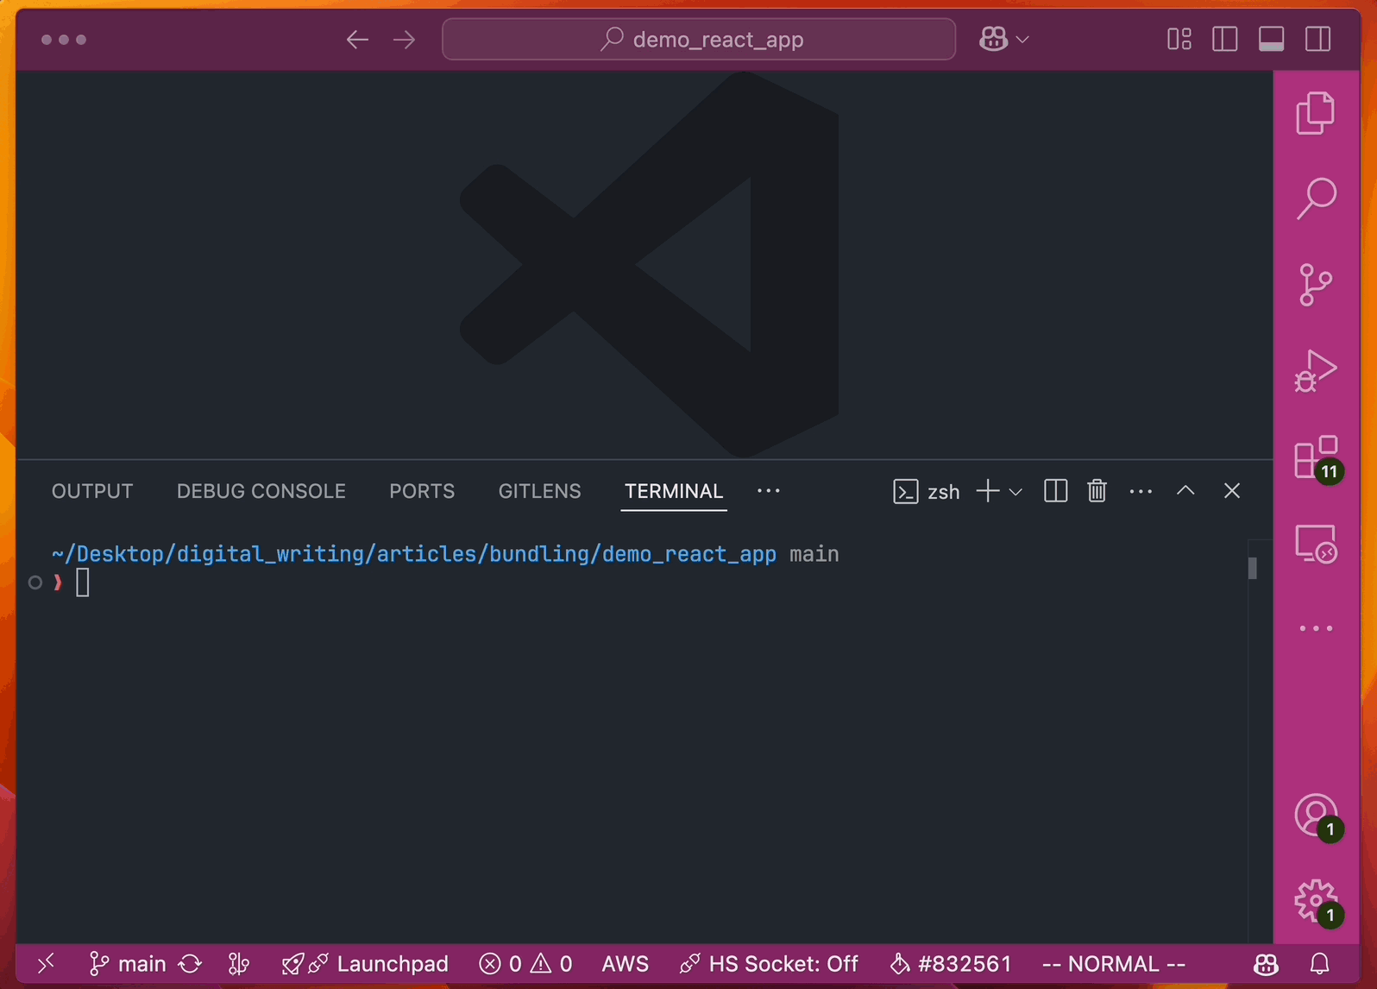The height and width of the screenshot is (989, 1377).
Task: Toggle the primary side bar
Action: tap(1225, 39)
